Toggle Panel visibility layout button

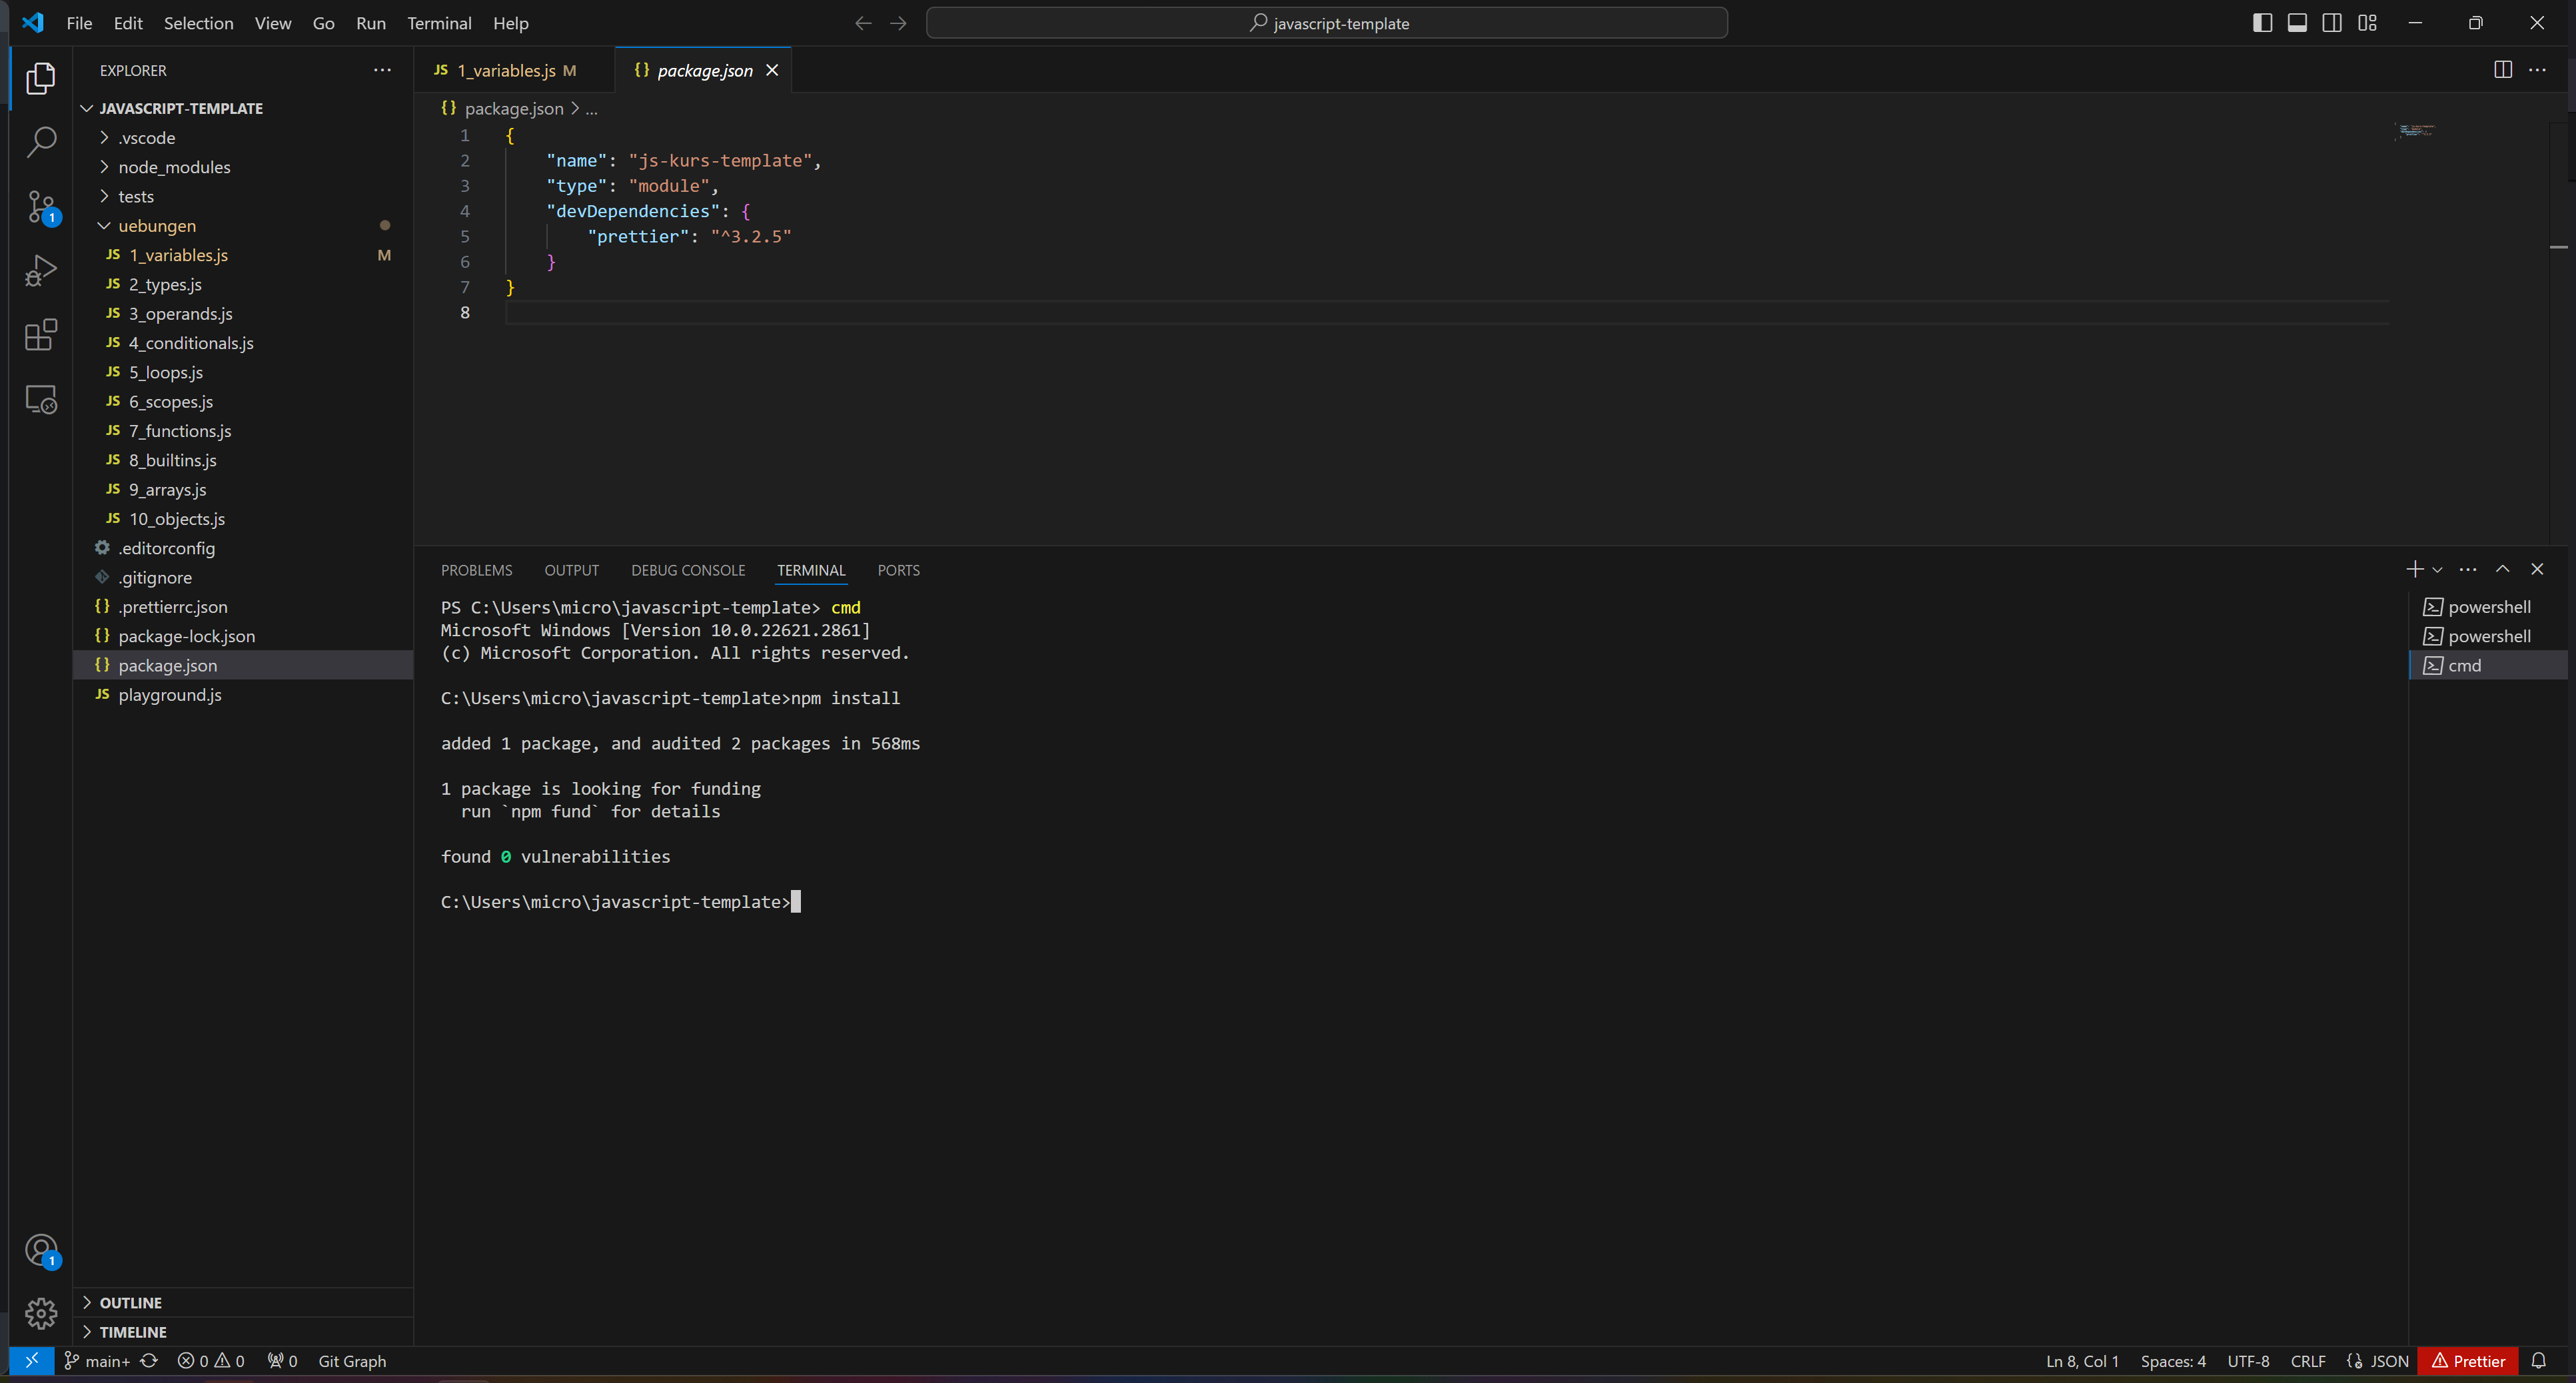(x=2297, y=23)
